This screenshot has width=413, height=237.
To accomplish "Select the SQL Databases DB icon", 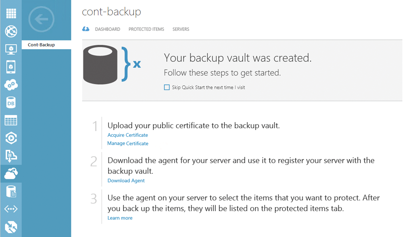I will click(11, 102).
